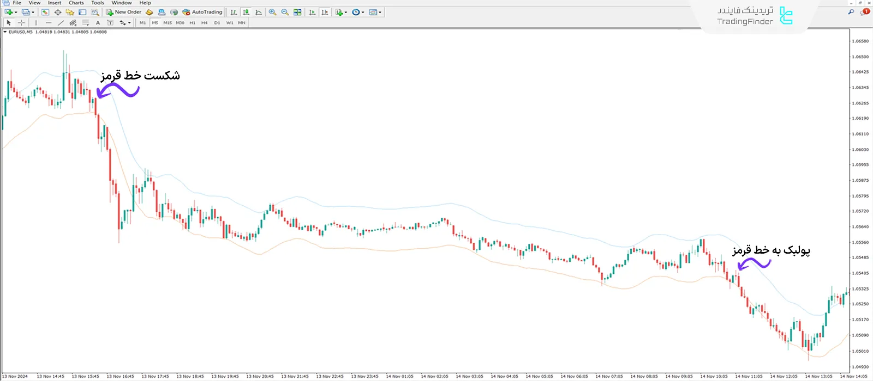Open the Indicators dropdown arrow
This screenshot has height=381, width=873.
coord(346,12)
